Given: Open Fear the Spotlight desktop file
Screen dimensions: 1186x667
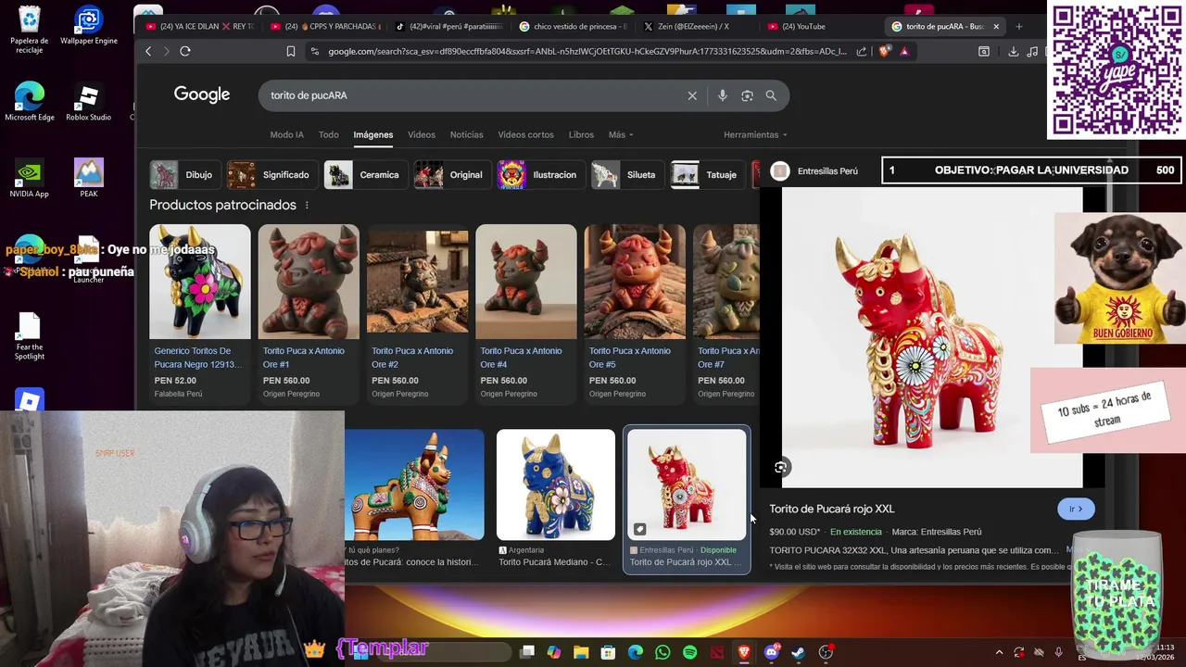Looking at the screenshot, I should pos(30,336).
